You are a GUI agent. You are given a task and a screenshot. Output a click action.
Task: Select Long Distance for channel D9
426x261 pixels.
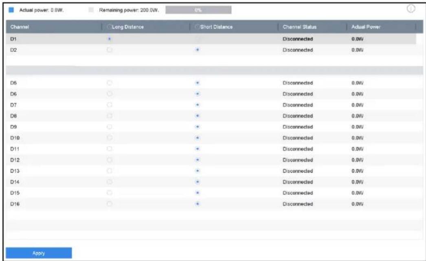tap(110, 127)
